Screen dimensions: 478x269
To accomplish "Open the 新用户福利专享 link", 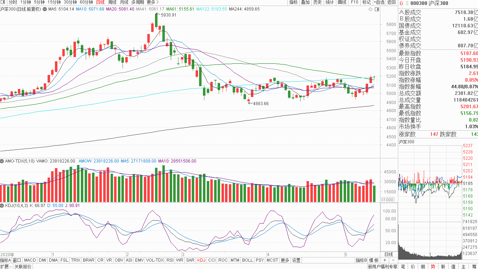I will [x=382, y=267].
